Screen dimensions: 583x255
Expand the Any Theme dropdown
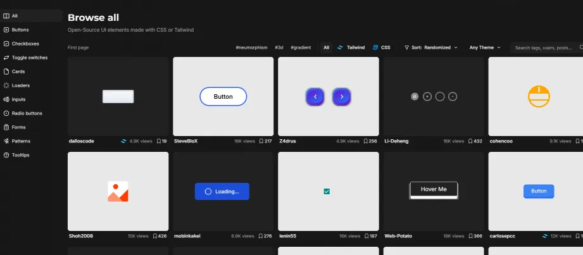pos(484,47)
